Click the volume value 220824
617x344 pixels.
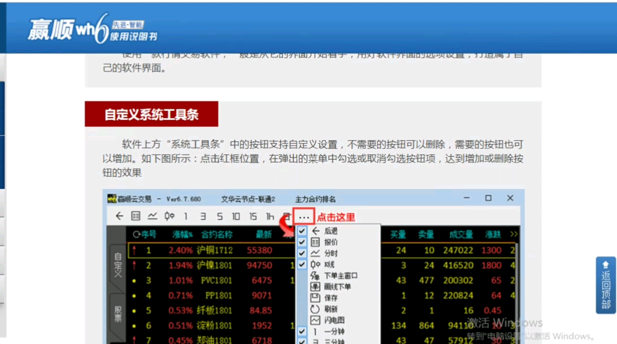coord(458,296)
